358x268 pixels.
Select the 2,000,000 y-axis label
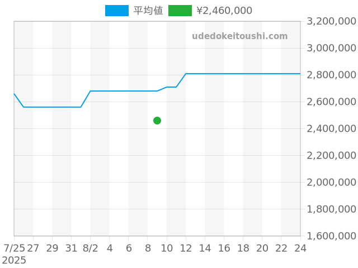(332, 182)
